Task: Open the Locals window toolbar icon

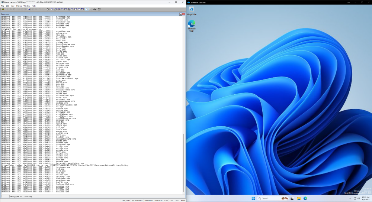Action: (x=59, y=9)
